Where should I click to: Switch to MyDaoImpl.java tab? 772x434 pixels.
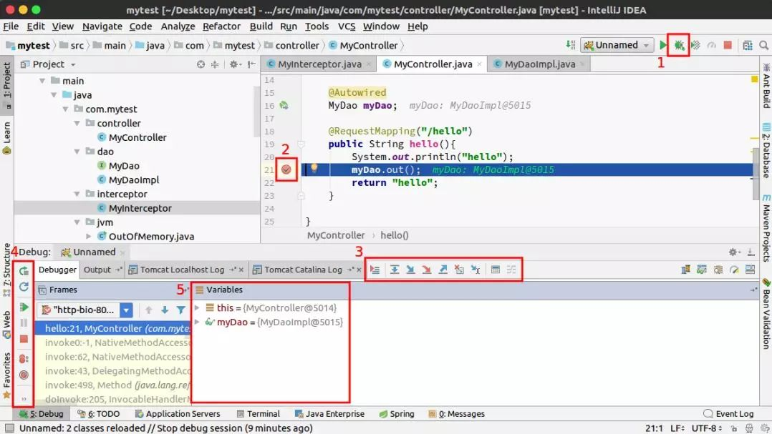point(540,64)
